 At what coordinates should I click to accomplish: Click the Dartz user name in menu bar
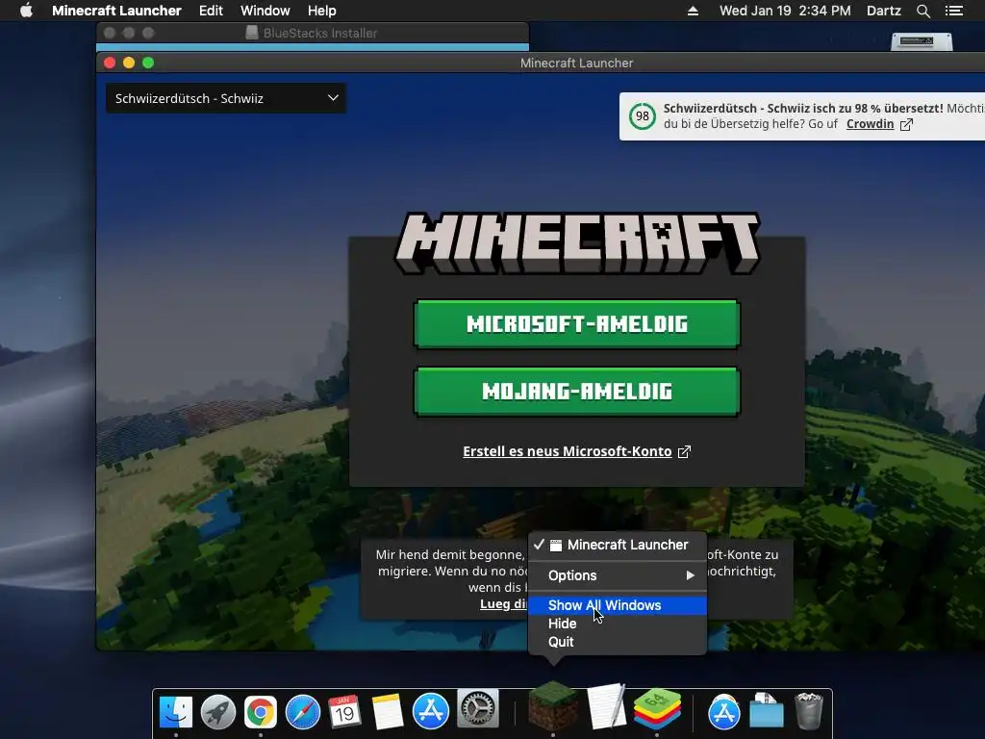pos(884,11)
